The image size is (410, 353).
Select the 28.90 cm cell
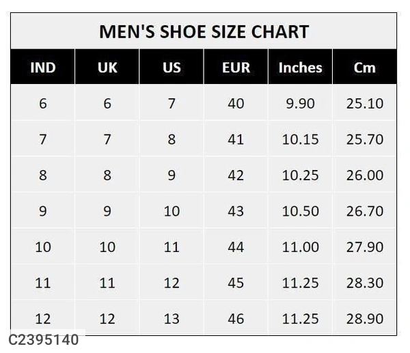pyautogui.click(x=365, y=318)
